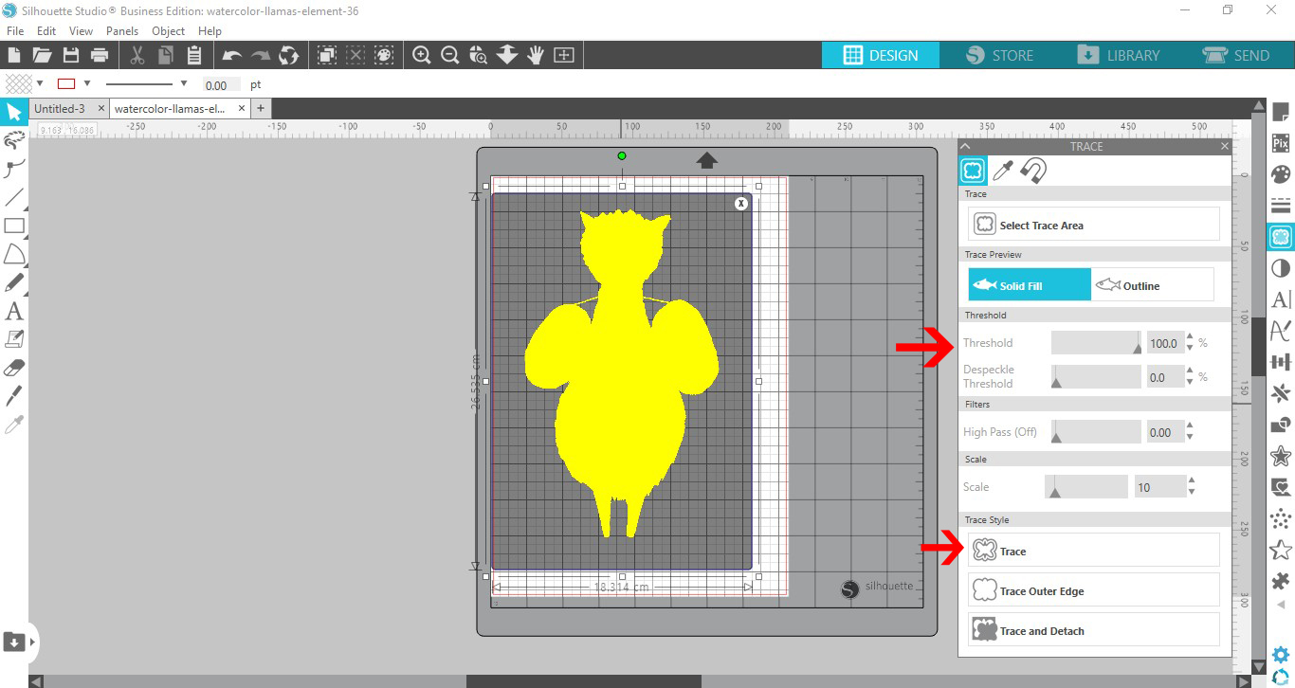This screenshot has height=688, width=1295.
Task: Open the Object menu
Action: tap(168, 30)
